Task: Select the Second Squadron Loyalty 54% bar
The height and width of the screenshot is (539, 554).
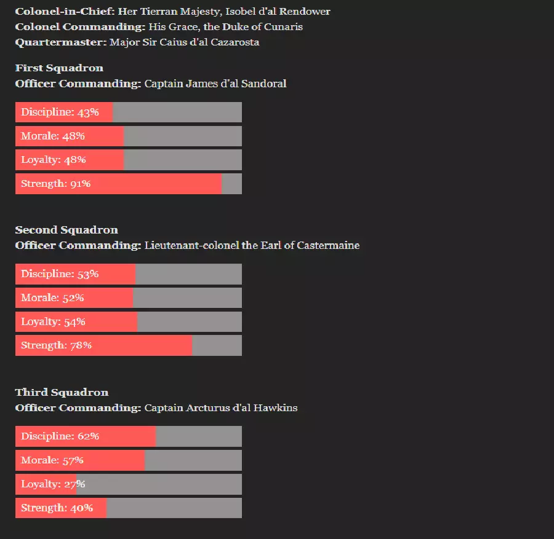Action: click(128, 321)
